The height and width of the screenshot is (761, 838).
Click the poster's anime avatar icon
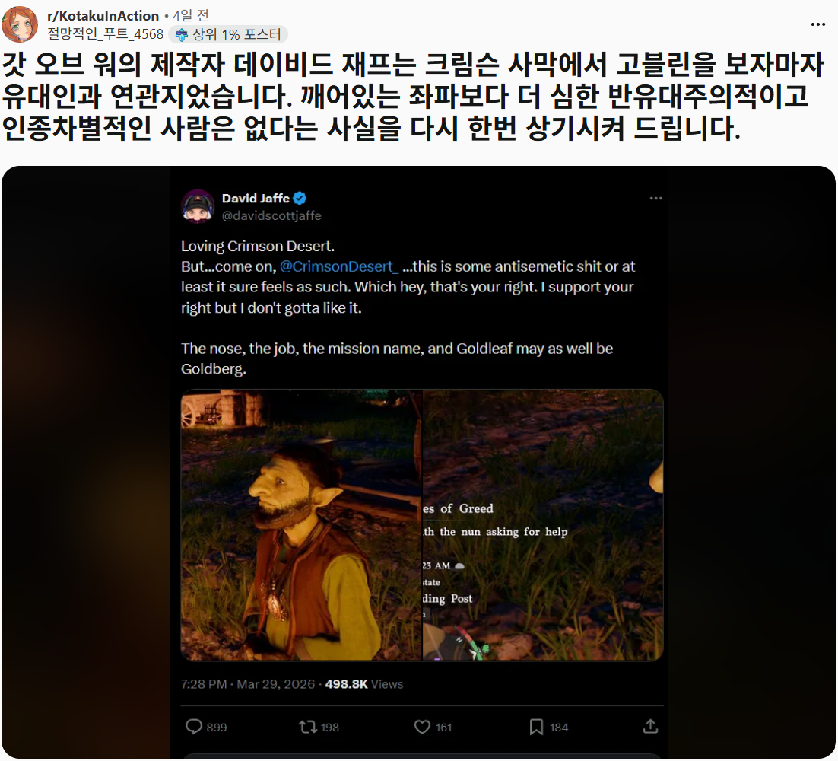point(20,24)
